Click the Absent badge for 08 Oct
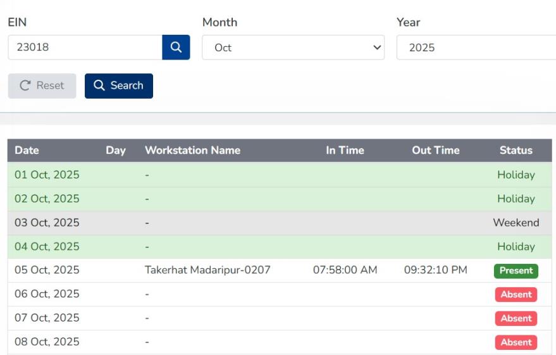This screenshot has width=556, height=355. pyautogui.click(x=516, y=342)
